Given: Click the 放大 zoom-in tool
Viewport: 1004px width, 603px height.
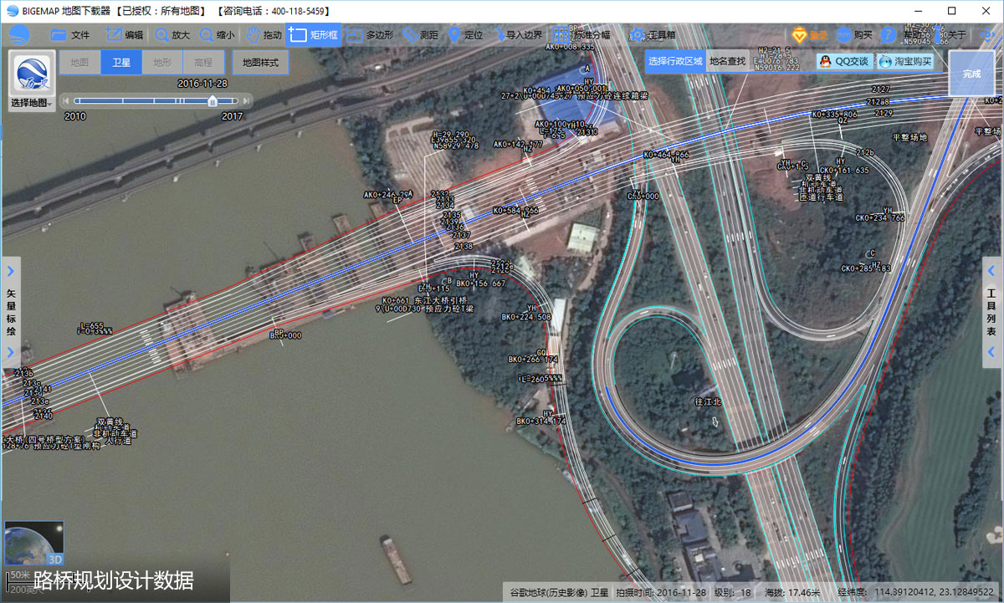Looking at the screenshot, I should [x=172, y=35].
